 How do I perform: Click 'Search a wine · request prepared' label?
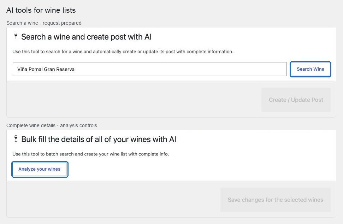tap(44, 23)
